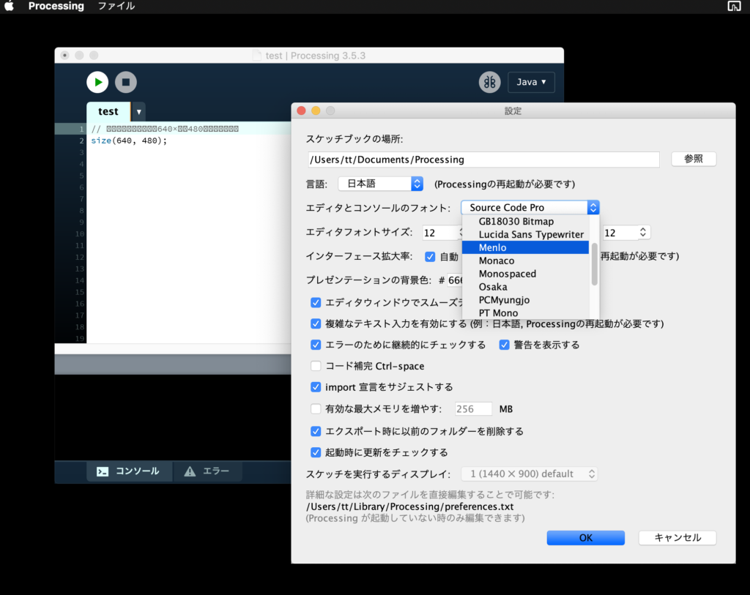Close the 設定 dialog with the red button
Viewport: 750px width, 595px height.
coord(301,111)
